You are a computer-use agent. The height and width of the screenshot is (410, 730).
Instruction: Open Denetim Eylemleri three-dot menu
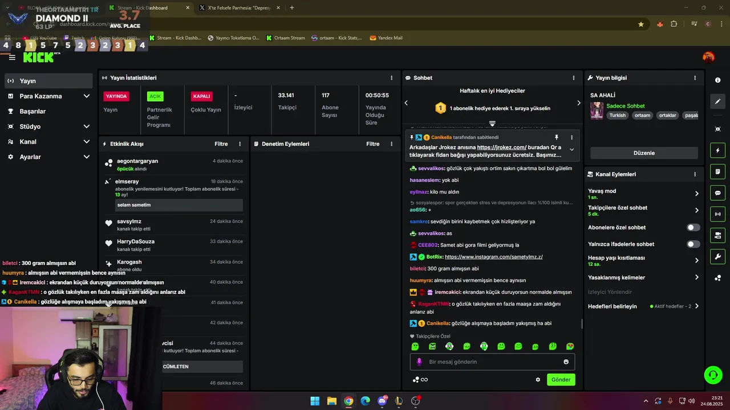[391, 144]
